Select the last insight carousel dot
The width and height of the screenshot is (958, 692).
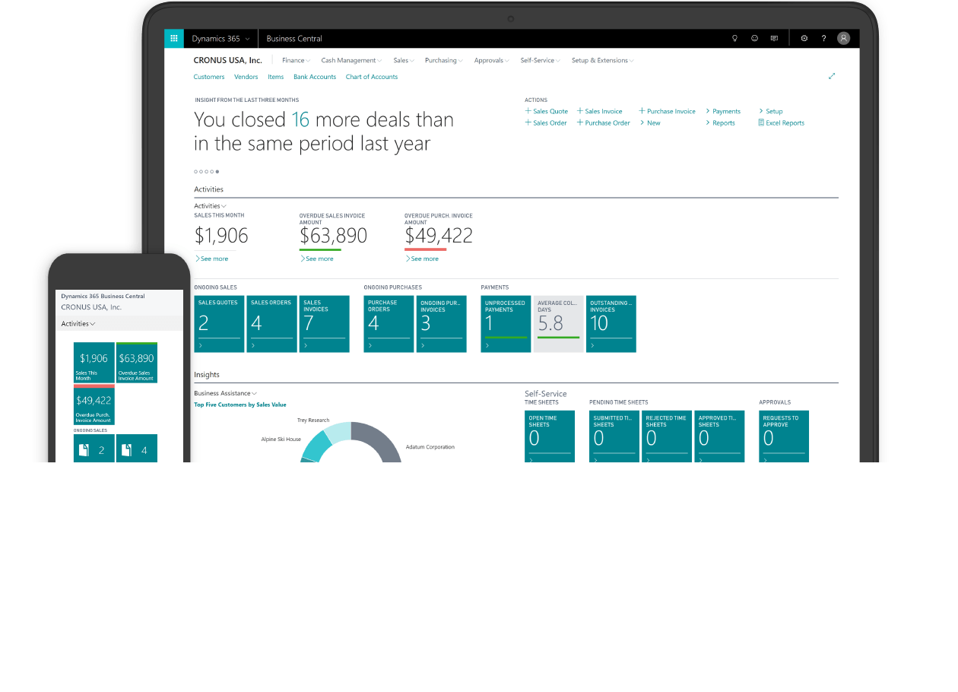coord(217,172)
